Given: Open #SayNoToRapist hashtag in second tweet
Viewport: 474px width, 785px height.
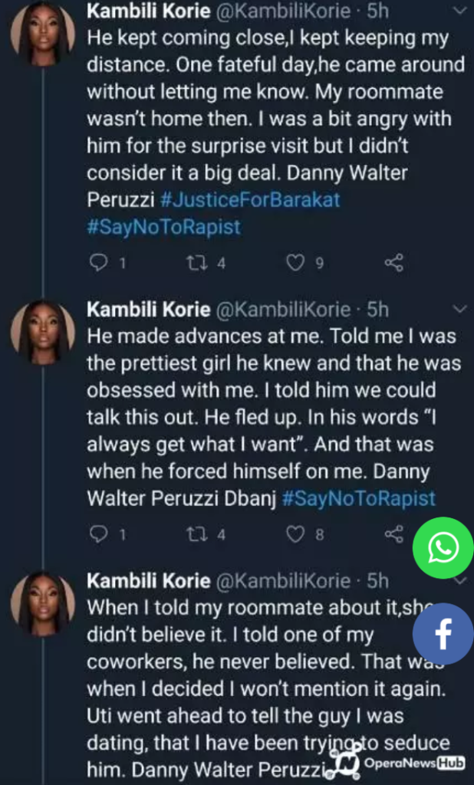Looking at the screenshot, I should [359, 498].
